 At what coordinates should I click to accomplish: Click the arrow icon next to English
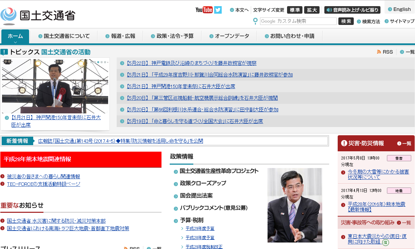click(x=390, y=9)
